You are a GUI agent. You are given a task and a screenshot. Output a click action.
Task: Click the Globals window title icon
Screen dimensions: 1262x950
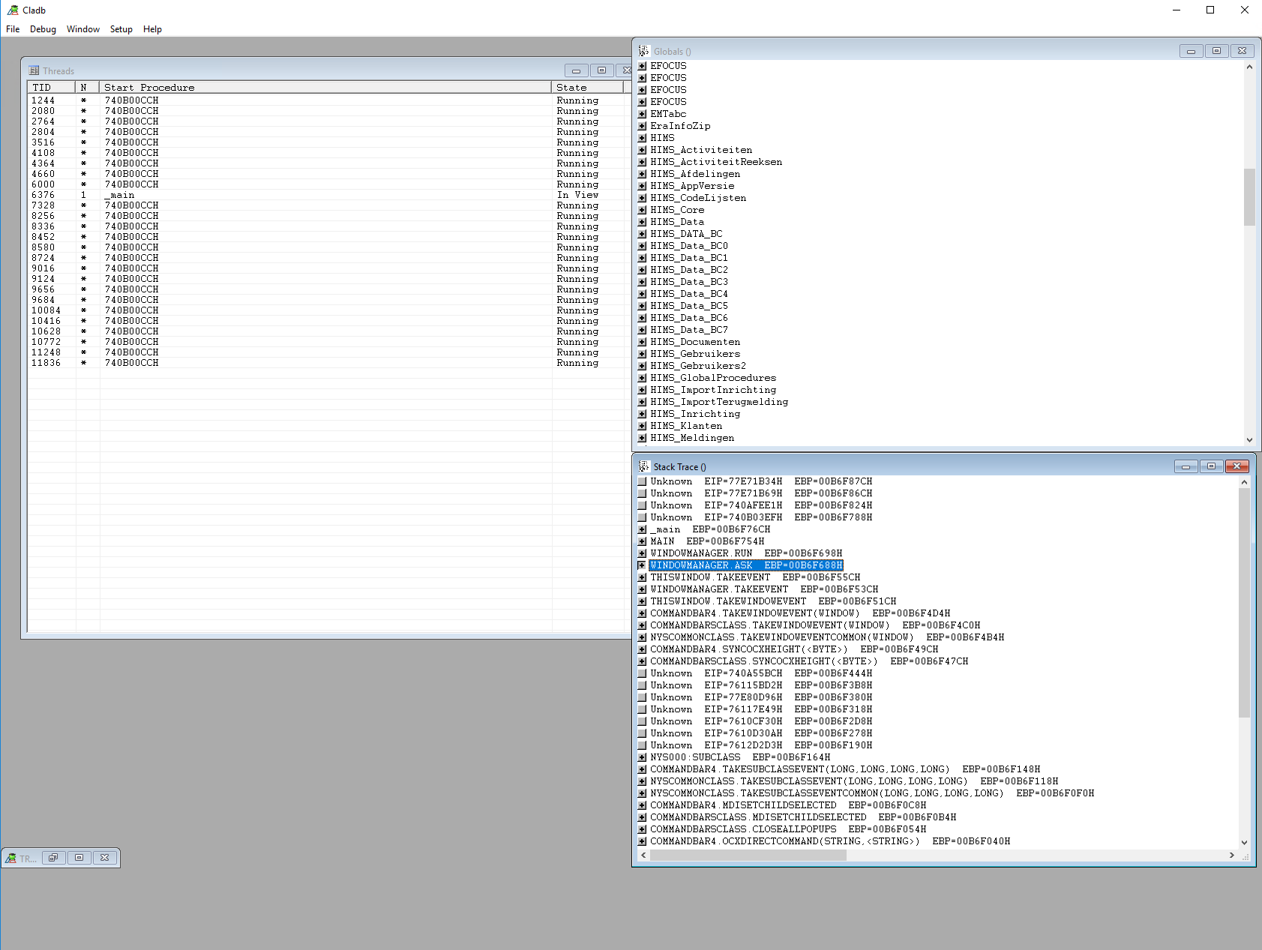[643, 51]
